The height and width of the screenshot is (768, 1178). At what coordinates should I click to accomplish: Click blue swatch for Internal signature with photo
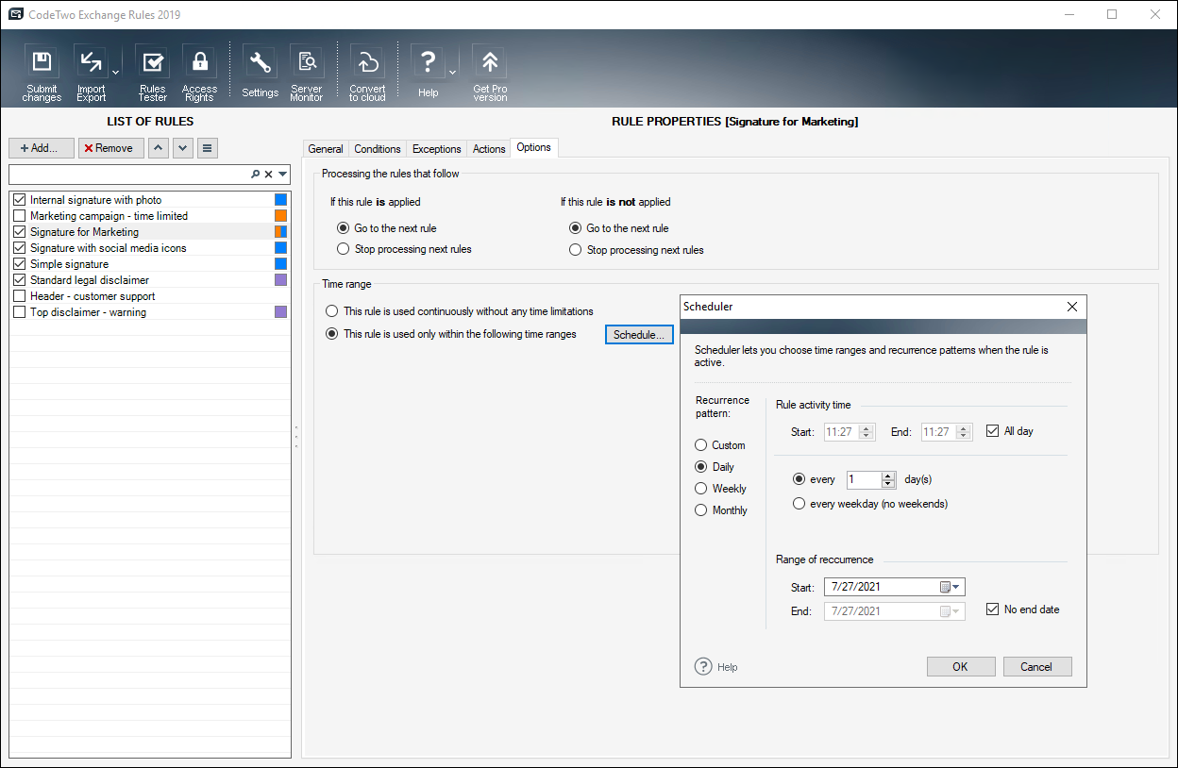tap(280, 200)
